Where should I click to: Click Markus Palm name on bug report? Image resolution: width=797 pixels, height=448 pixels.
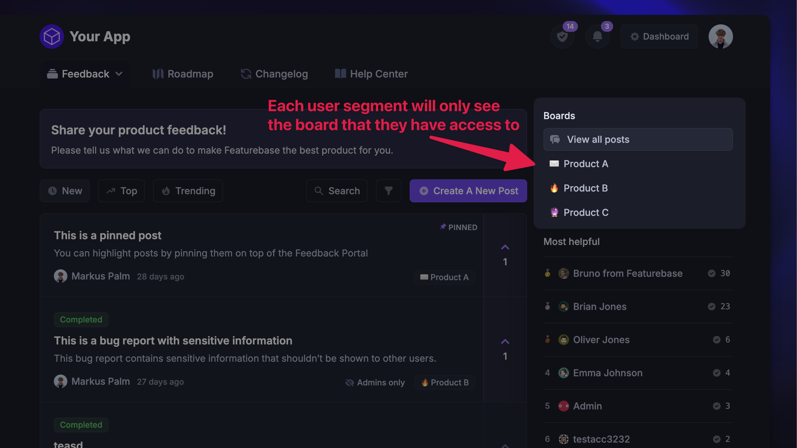click(101, 381)
